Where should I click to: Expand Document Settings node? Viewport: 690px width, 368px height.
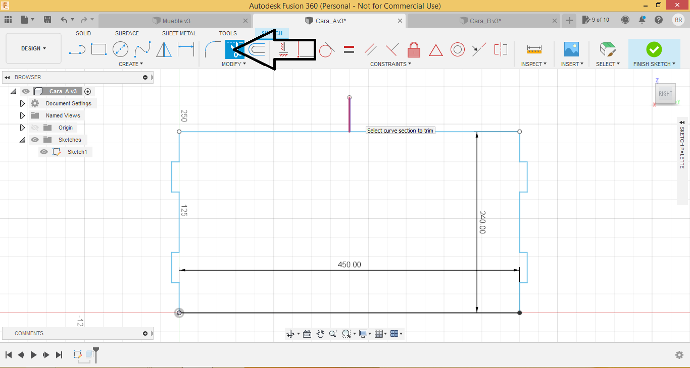[22, 103]
